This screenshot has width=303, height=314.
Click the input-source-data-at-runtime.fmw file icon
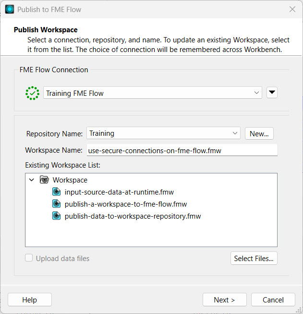tap(57, 192)
